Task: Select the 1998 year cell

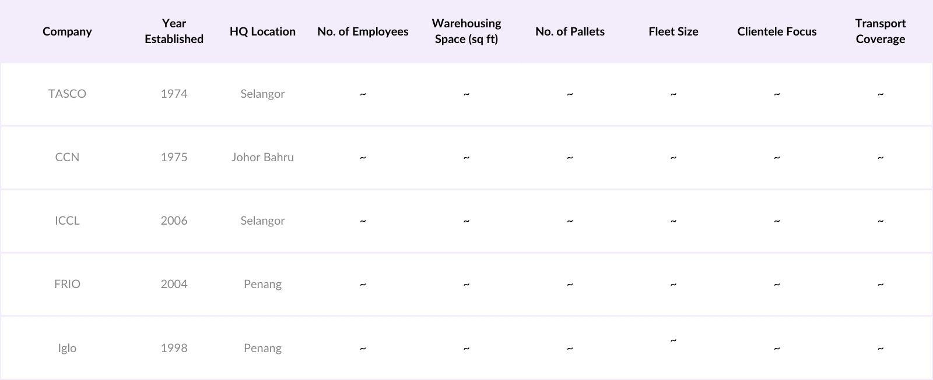Action: (174, 348)
